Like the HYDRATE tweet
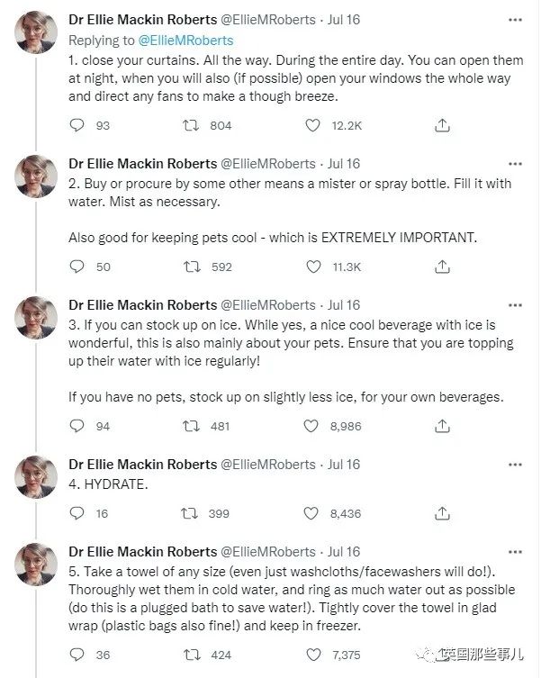Image resolution: width=541 pixels, height=678 pixels. point(311,513)
